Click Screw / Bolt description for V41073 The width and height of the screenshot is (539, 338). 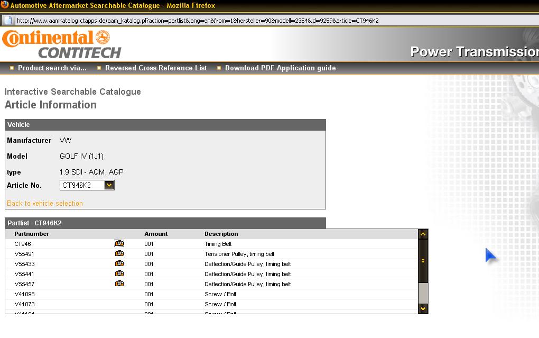220,304
